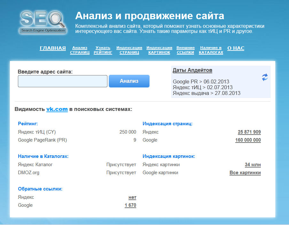Viewport: 289px width, 225px height.
Task: Open Google backlinks 1 670 link
Action: click(130, 205)
